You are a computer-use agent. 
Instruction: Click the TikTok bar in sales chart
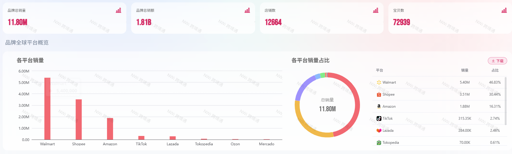pyautogui.click(x=141, y=138)
